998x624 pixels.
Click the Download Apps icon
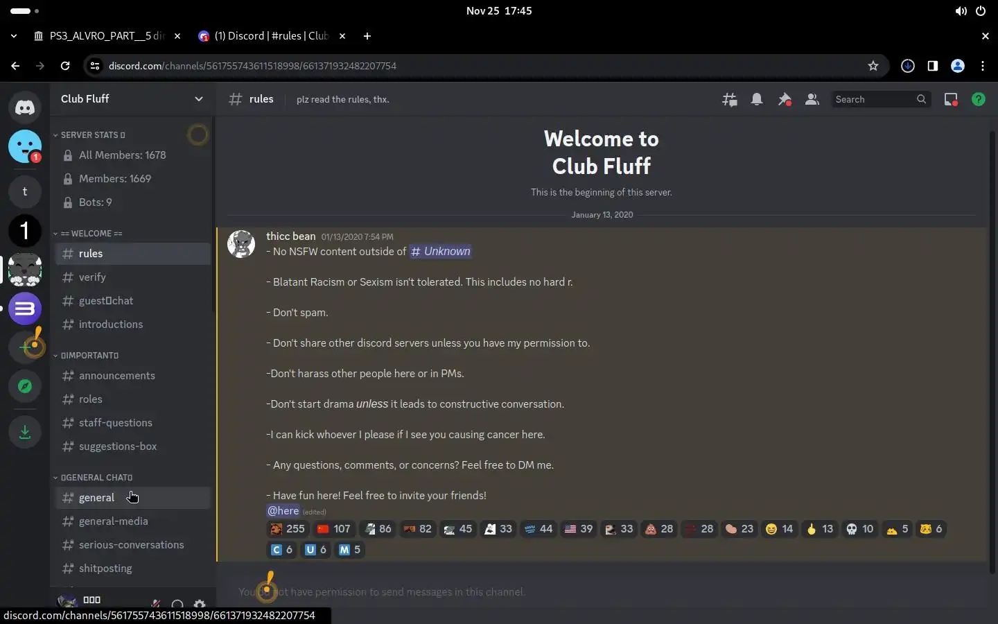25,432
